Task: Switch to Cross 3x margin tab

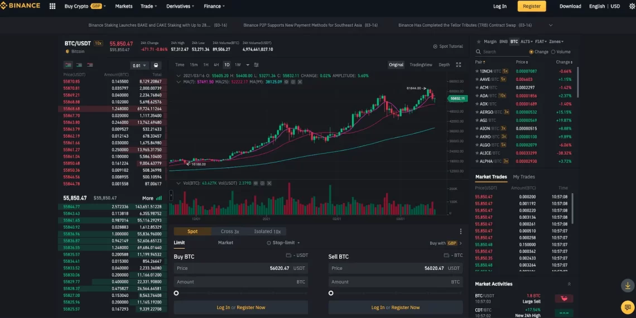Action: 230,232
